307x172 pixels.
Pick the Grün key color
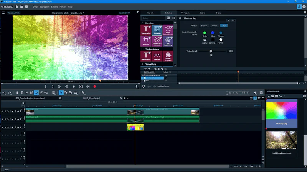(205, 33)
